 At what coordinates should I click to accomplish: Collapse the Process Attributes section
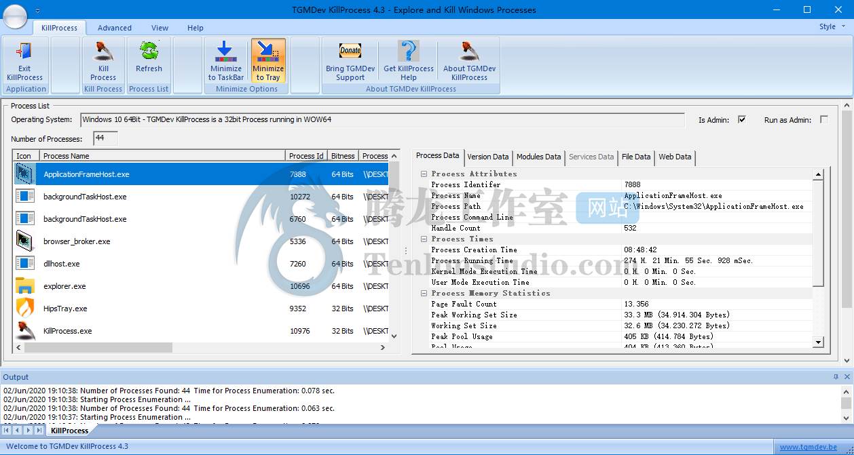pyautogui.click(x=424, y=174)
